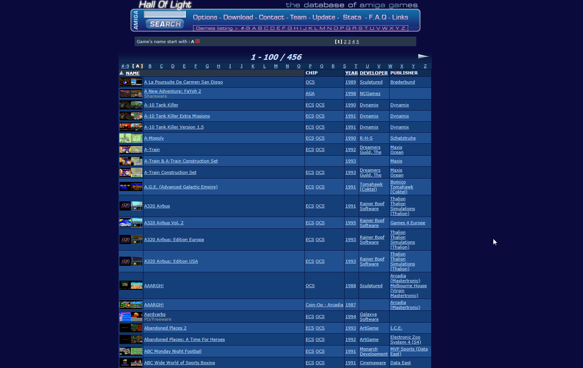Open the A-Mopoly screenshot thumbnail
Viewport: 583px width, 368px height.
tap(131, 138)
